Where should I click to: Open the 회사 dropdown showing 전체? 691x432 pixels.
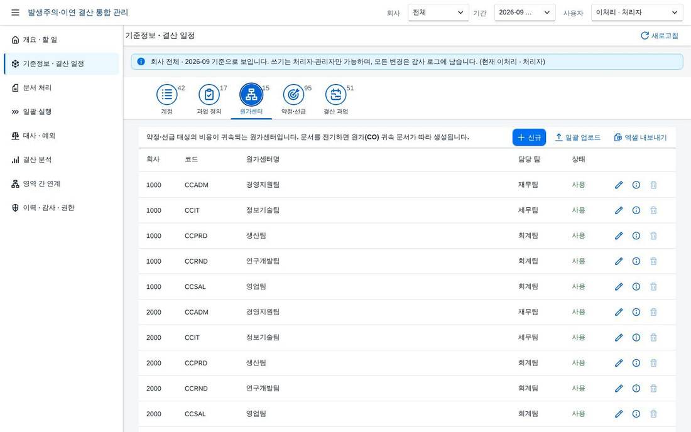click(x=438, y=13)
